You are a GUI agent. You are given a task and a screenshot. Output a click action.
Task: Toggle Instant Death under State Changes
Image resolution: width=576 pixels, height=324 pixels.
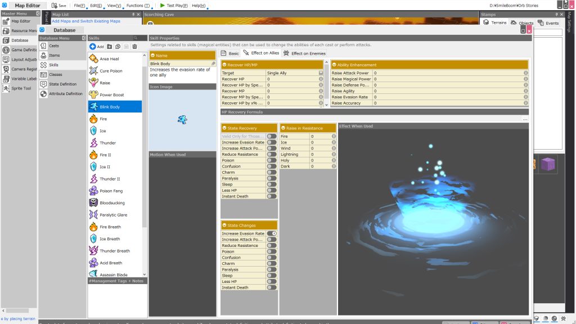pyautogui.click(x=272, y=287)
